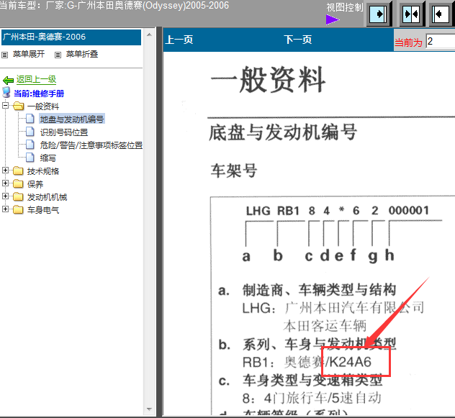
Task: Click the 技术规格 folder icon
Action: 18,171
